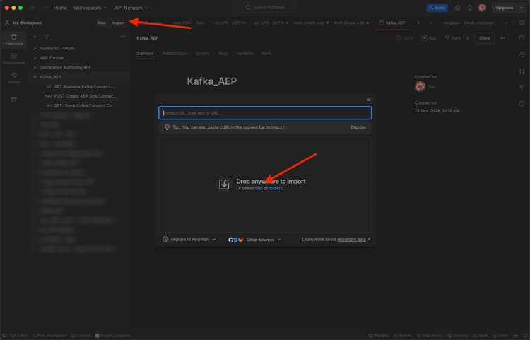Create new collection with plus icon
The image size is (530, 340).
(x=35, y=37)
